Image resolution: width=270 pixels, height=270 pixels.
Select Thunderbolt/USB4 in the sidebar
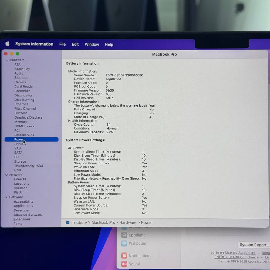pos(28,166)
